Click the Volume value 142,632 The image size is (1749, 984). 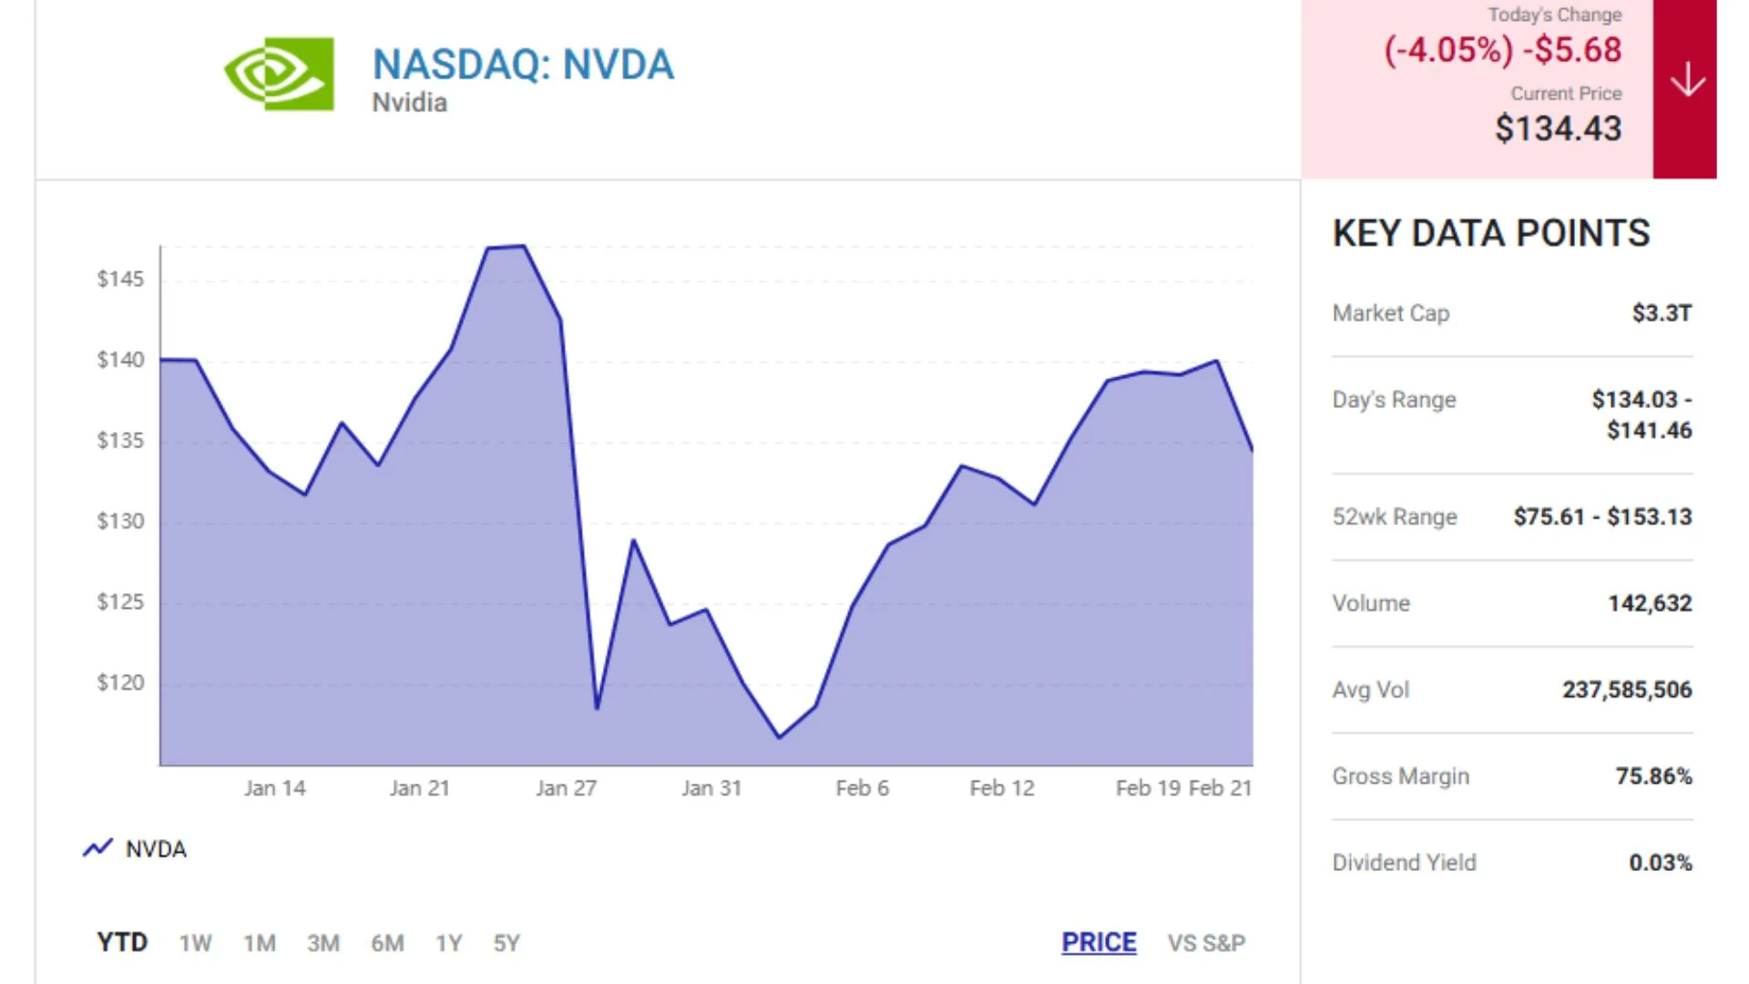tap(1650, 603)
